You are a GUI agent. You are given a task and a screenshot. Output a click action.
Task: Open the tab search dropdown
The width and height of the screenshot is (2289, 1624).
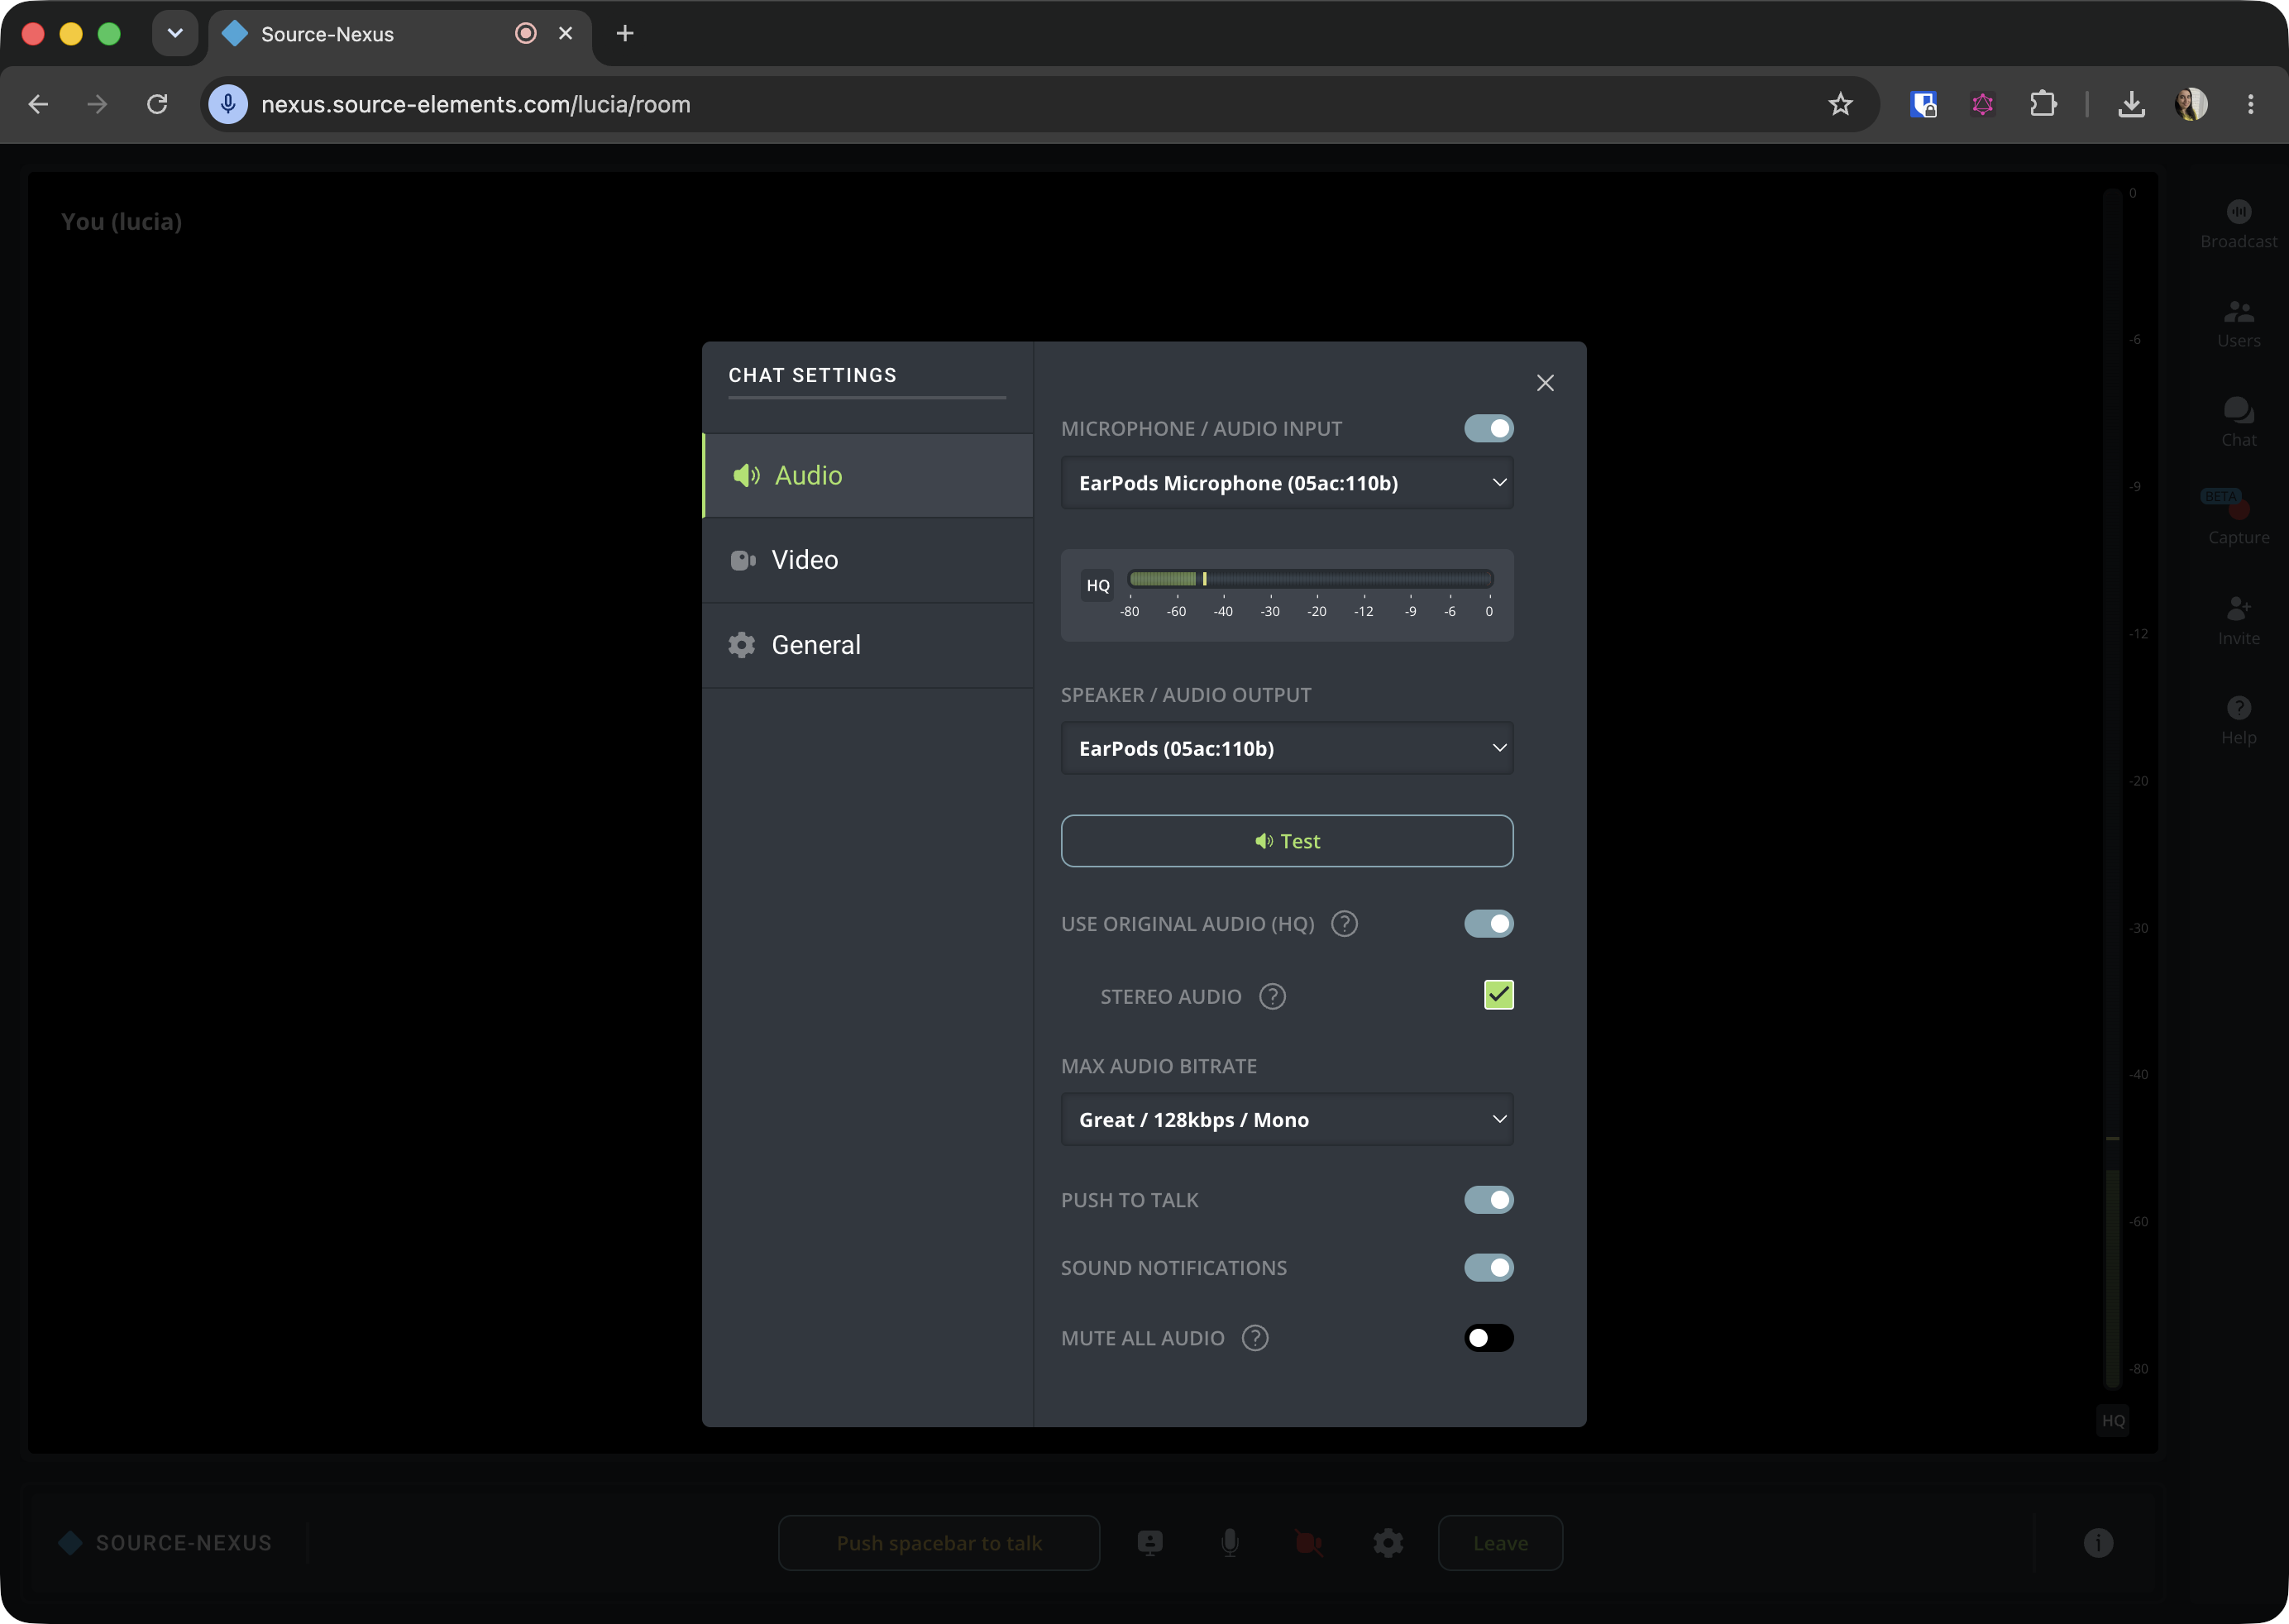point(175,34)
